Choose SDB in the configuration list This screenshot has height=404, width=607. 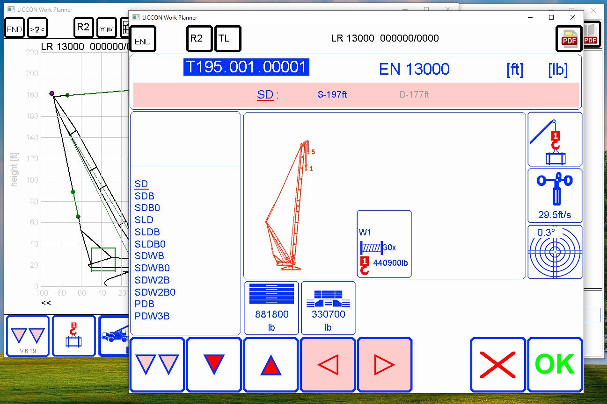click(145, 196)
